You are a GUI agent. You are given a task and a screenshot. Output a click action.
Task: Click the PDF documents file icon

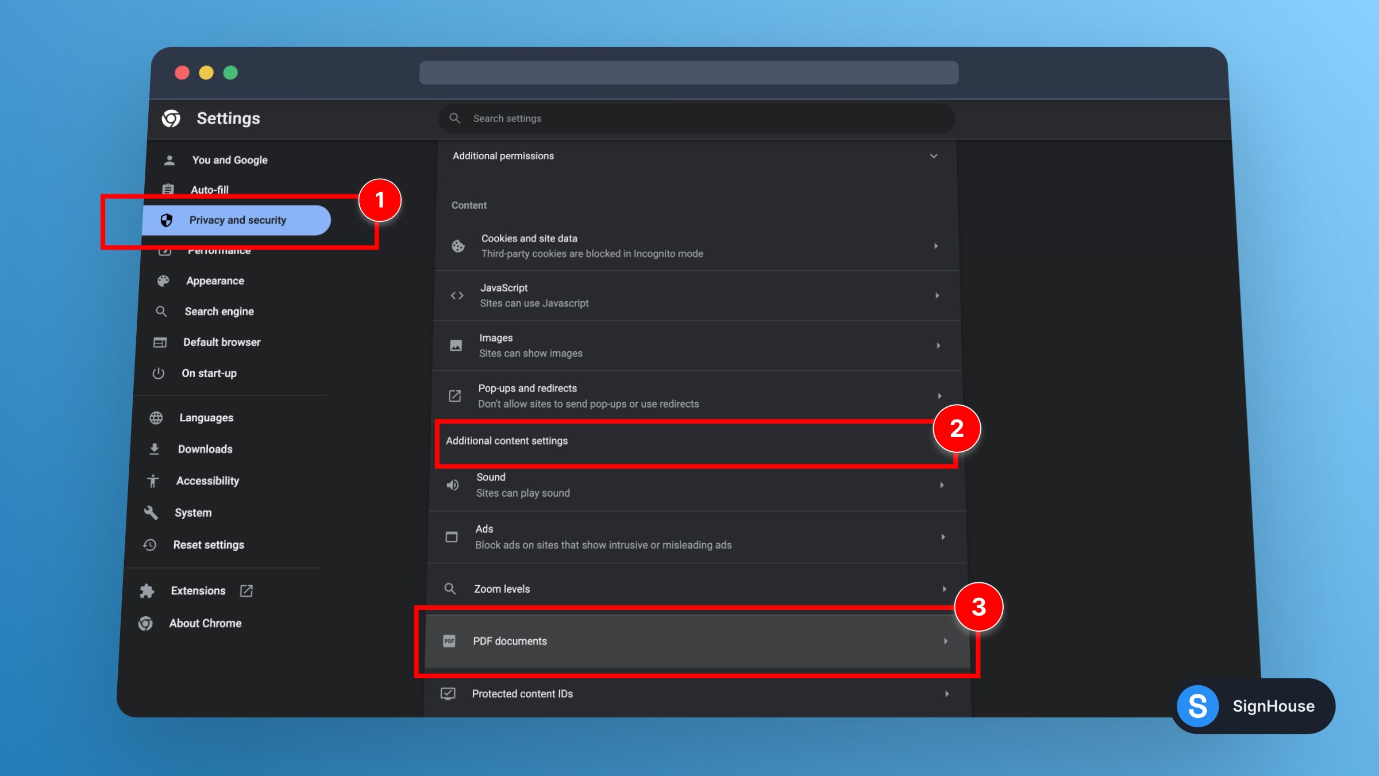(x=449, y=641)
